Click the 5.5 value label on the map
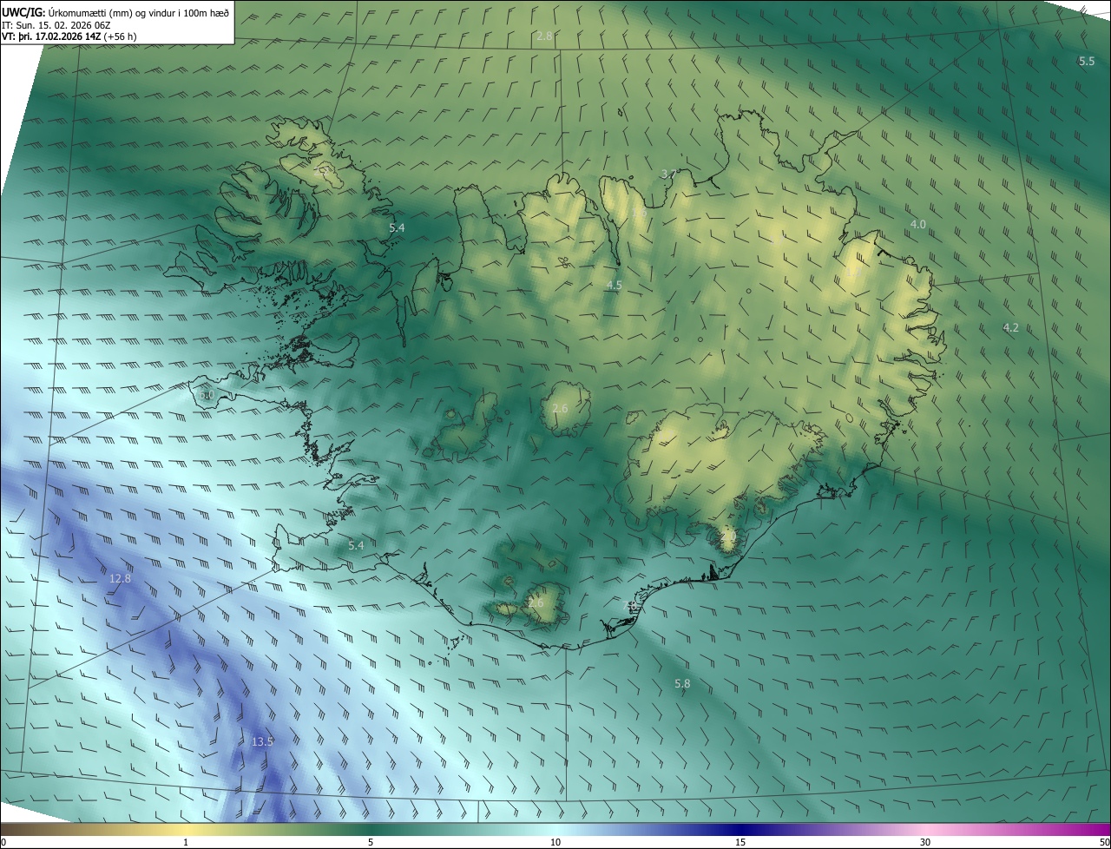This screenshot has width=1111, height=849. click(x=1087, y=62)
